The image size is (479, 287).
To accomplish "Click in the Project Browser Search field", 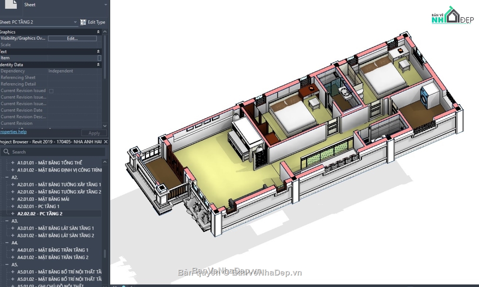I will (x=54, y=152).
